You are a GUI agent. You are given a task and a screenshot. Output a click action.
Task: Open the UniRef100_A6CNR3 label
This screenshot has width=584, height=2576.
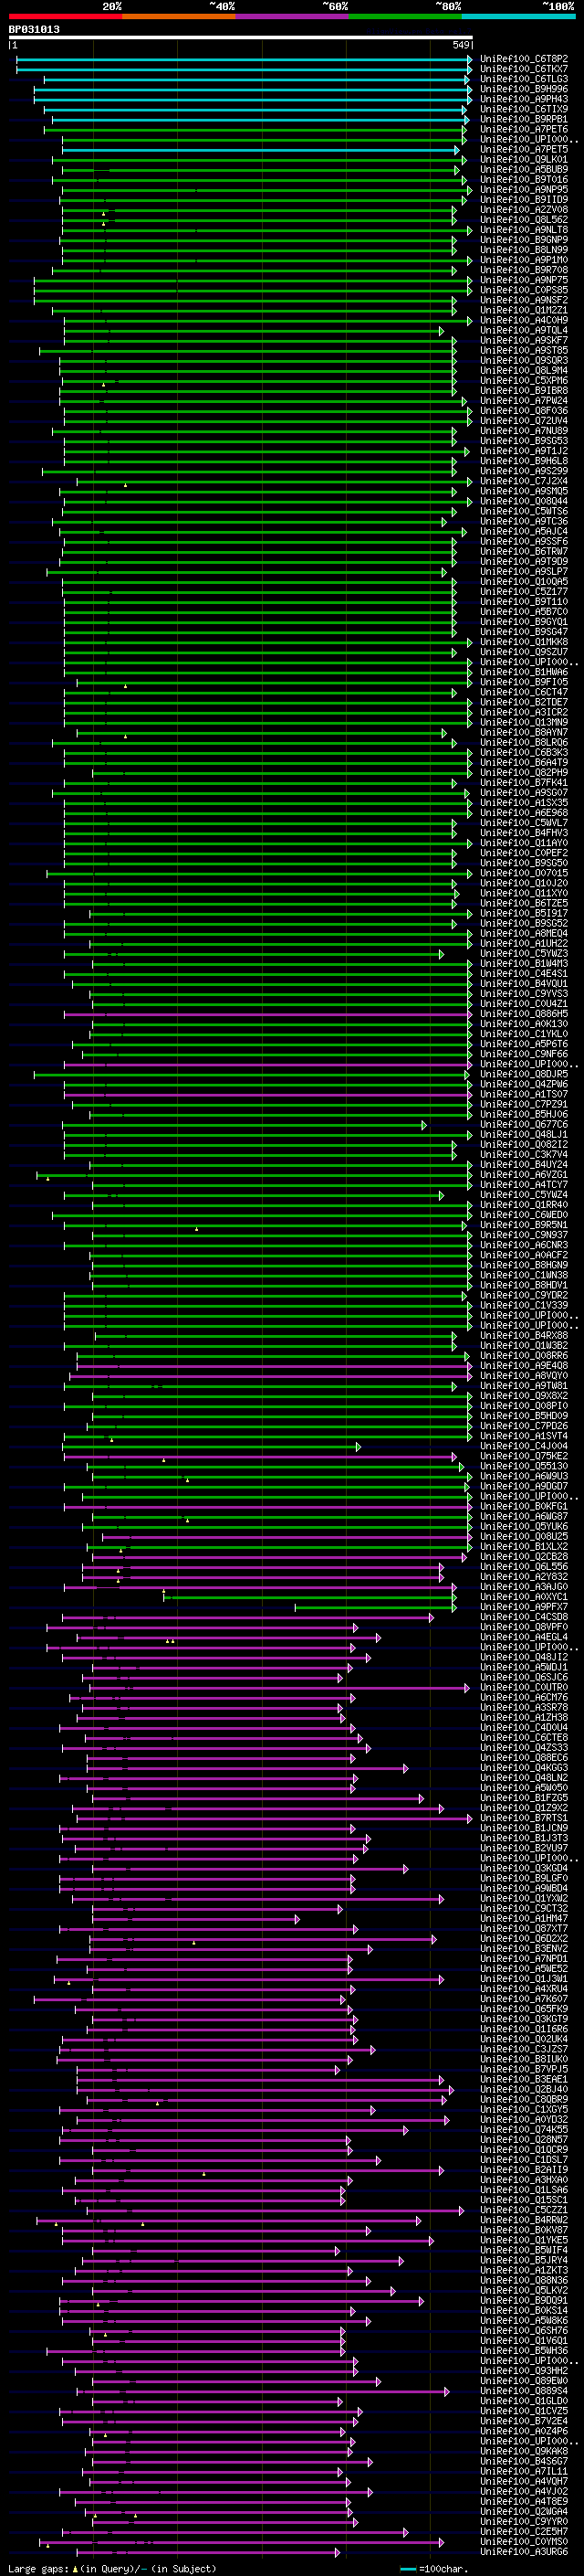[x=524, y=1246]
